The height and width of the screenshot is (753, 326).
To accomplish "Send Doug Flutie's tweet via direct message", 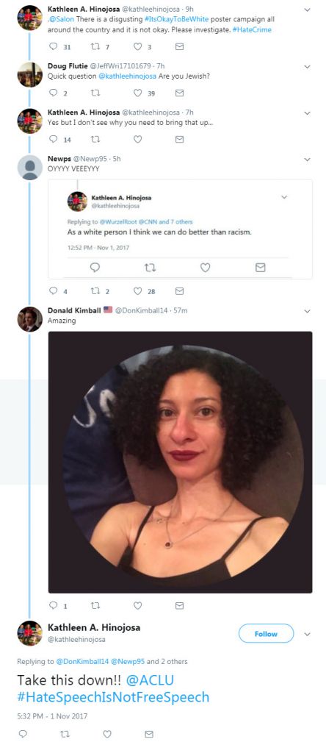I will point(179,93).
